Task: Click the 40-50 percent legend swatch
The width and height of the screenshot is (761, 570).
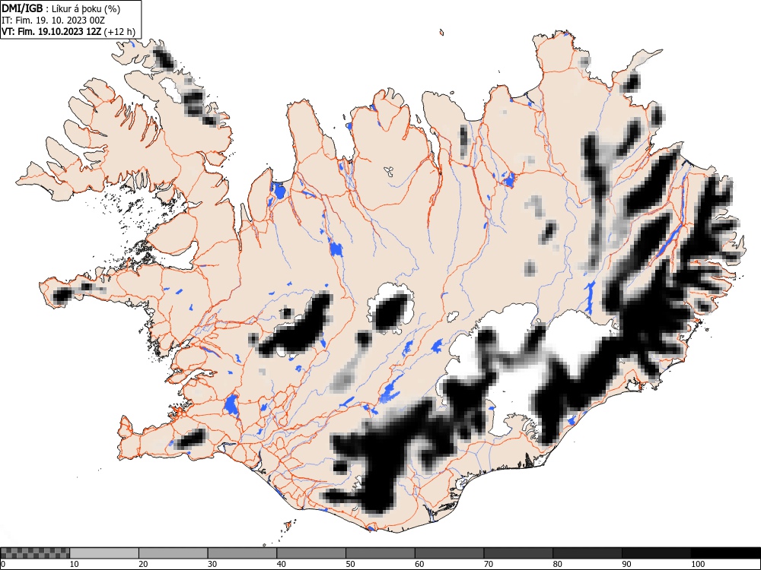Action: pos(311,553)
